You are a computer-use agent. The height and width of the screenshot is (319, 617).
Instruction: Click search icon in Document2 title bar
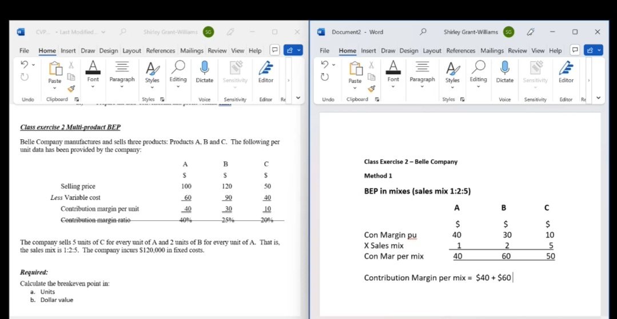coord(423,32)
